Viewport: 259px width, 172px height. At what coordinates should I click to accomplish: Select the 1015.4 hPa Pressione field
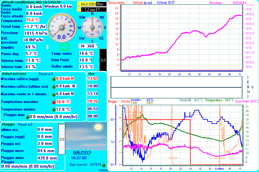[x=36, y=33]
